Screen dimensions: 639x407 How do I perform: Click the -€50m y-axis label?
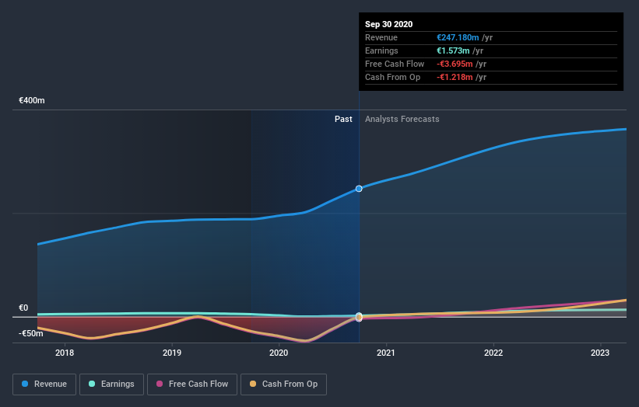(x=30, y=333)
